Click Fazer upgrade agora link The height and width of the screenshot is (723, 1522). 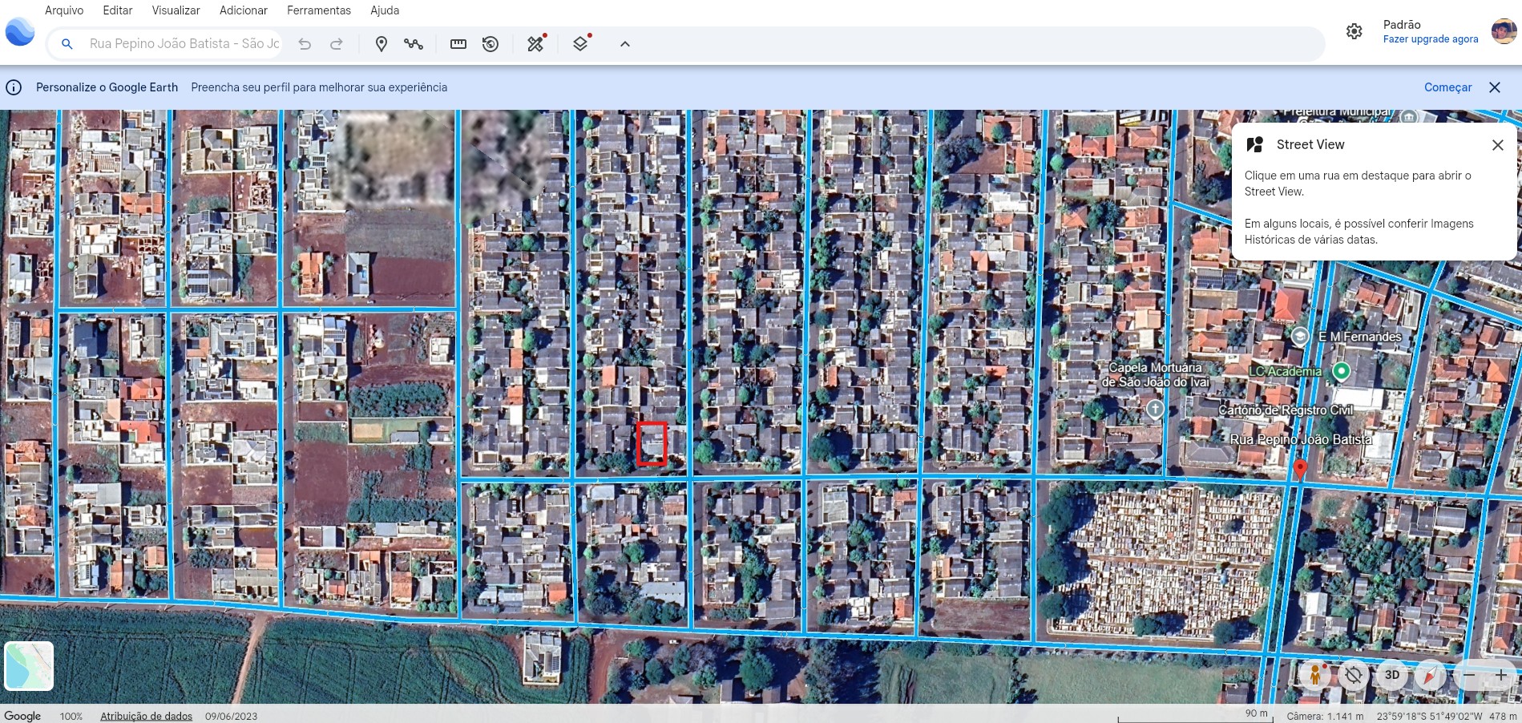pos(1431,39)
